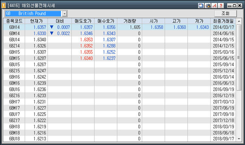Click the 대비 column header
245x145 pixels.
click(60, 21)
